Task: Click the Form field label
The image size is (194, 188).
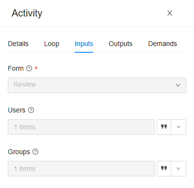Action: click(x=16, y=68)
